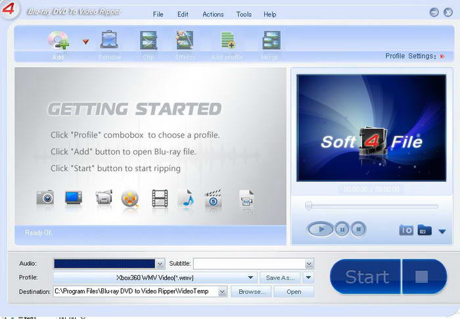460x319 pixels.
Task: Click the clapperboard icon
Action: (214, 198)
